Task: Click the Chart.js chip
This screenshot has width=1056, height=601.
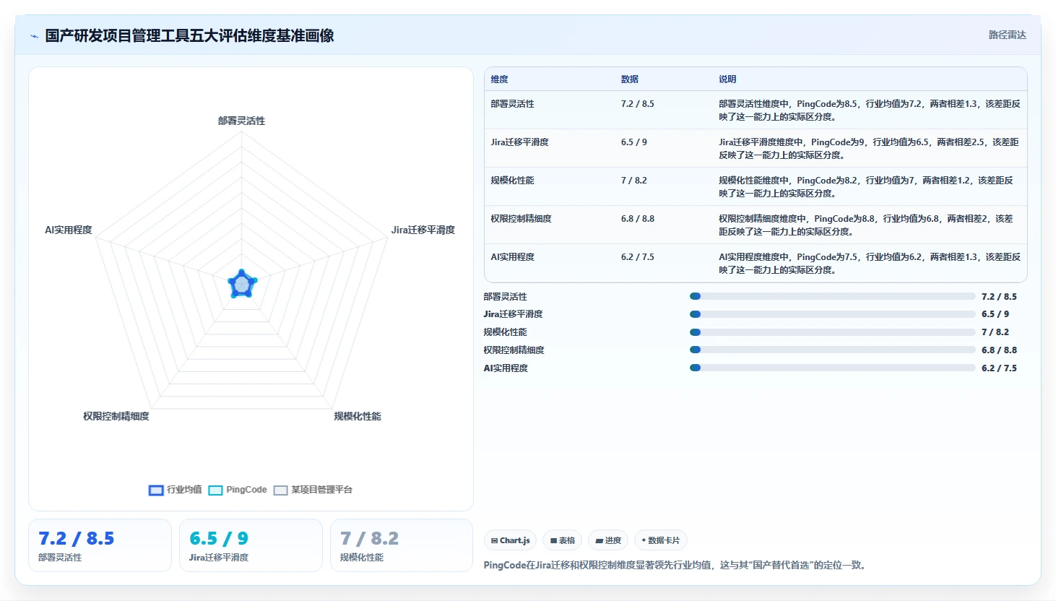Action: (x=511, y=540)
